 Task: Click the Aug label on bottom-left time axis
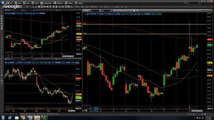coord(36,111)
